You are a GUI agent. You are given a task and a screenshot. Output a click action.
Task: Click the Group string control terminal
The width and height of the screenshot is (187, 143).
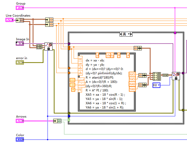tap(20, 8)
